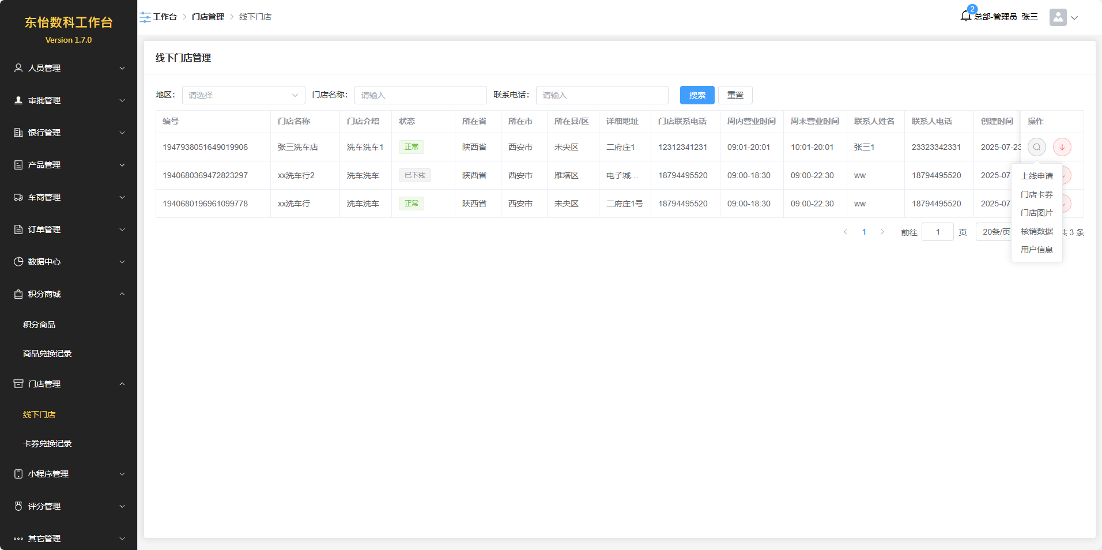Choose 门店图片 in the popup menu
The image size is (1102, 550).
[1036, 213]
